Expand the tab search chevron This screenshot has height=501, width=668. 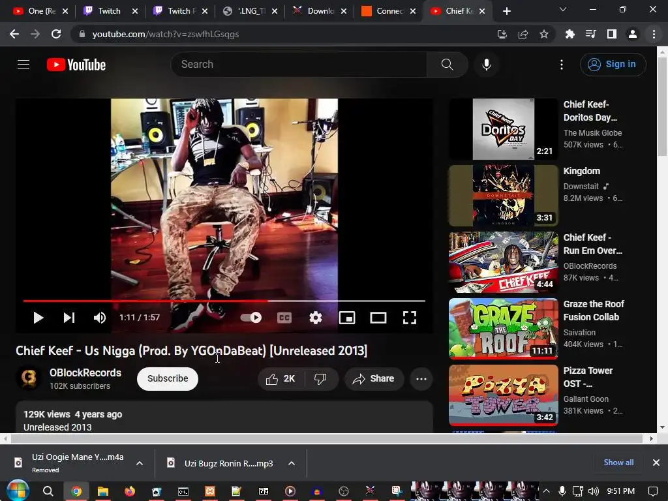coord(563,9)
